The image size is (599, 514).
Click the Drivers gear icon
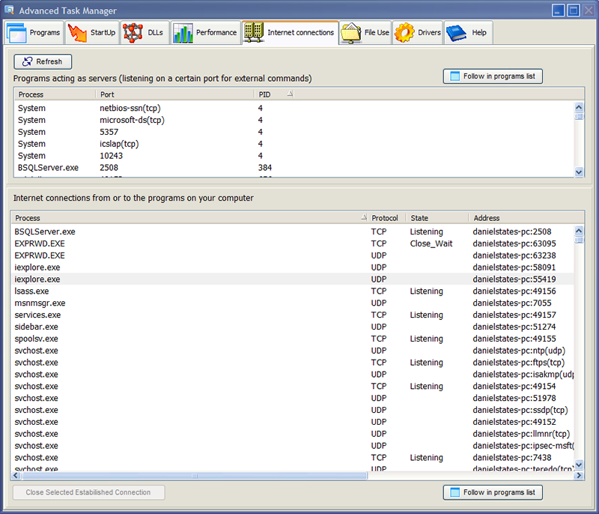(405, 33)
